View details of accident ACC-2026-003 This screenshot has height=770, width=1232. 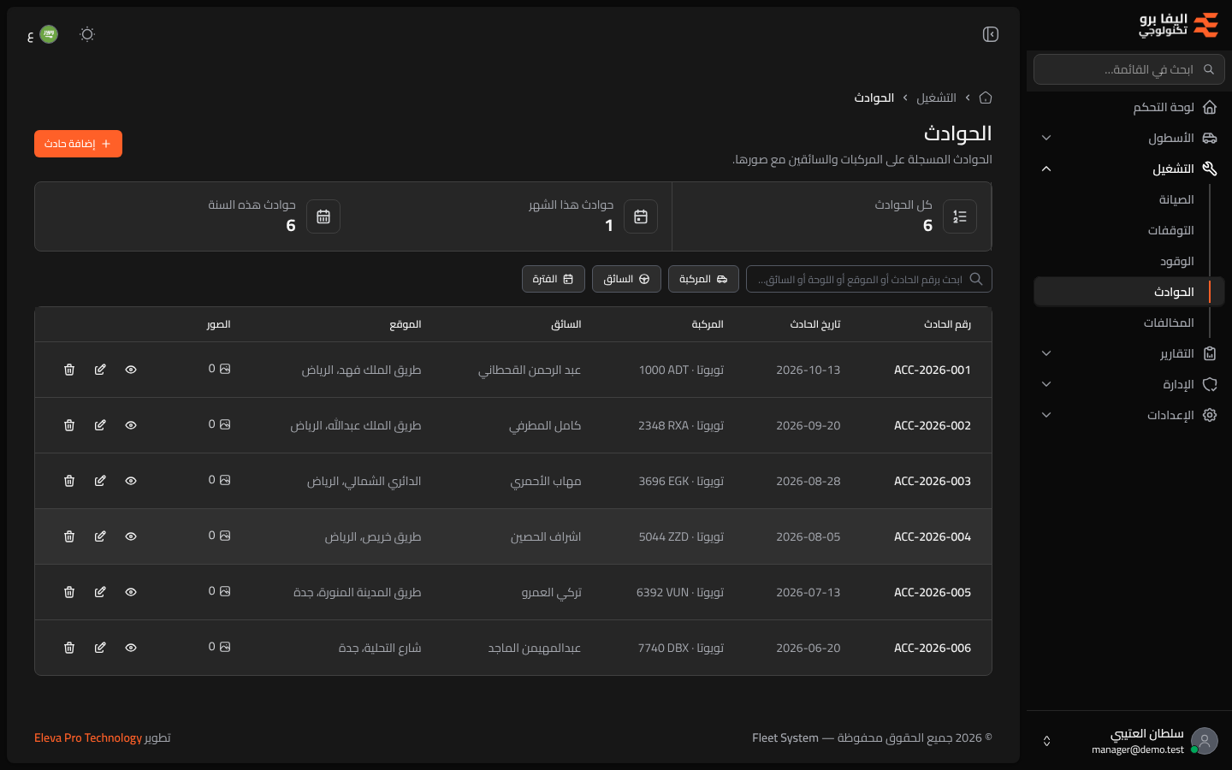(131, 481)
